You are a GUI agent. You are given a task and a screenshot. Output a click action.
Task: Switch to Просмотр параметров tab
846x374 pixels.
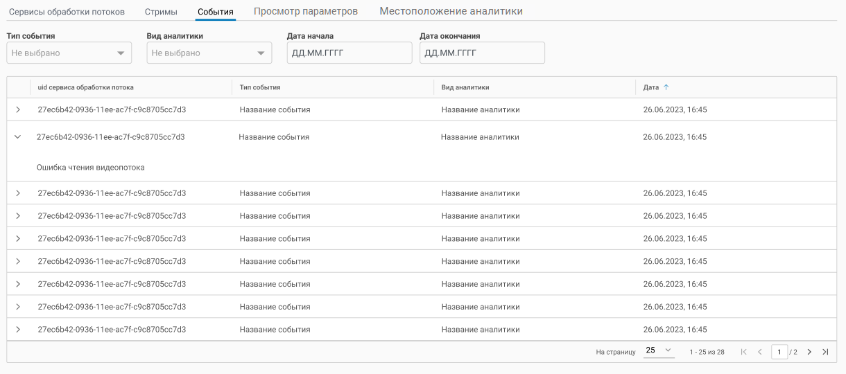[x=306, y=12]
